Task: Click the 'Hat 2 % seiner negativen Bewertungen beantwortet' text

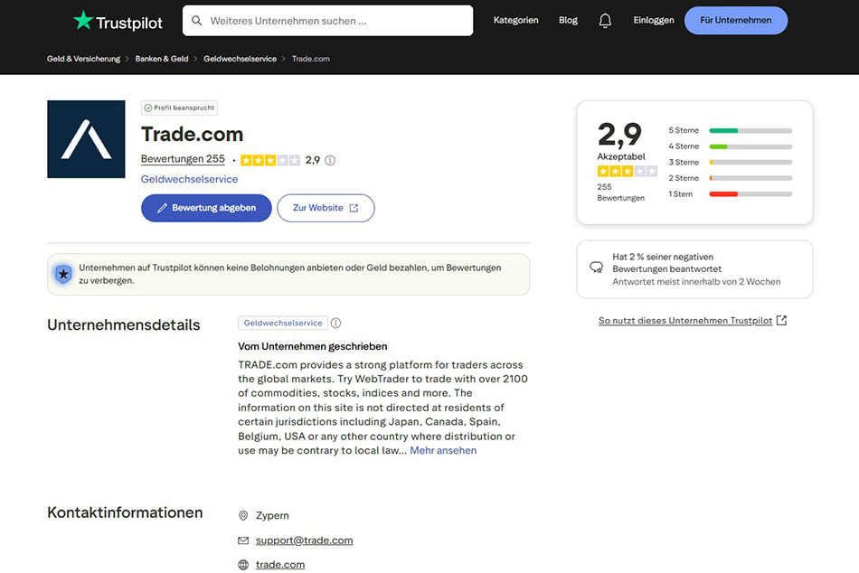Action: [666, 263]
